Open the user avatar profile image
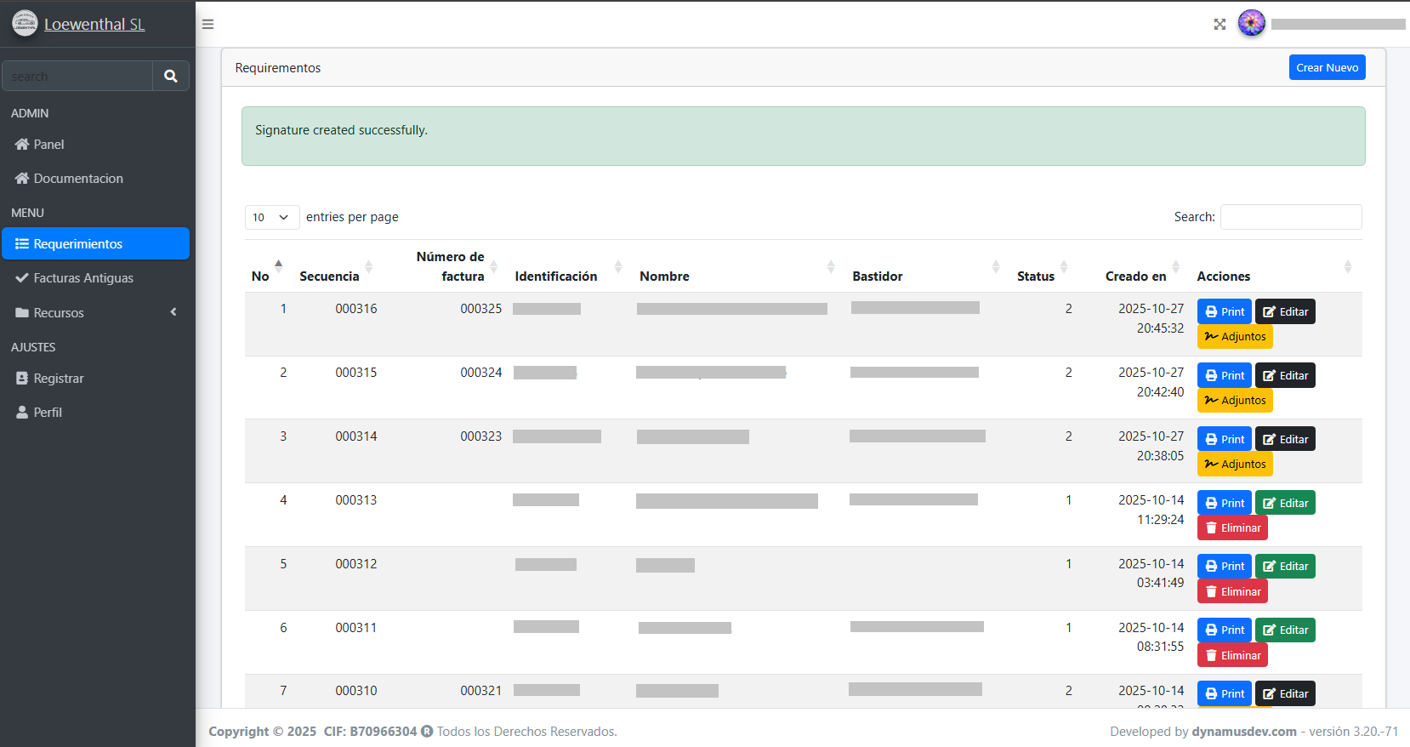Screen dimensions: 1410x747 [1251, 24]
